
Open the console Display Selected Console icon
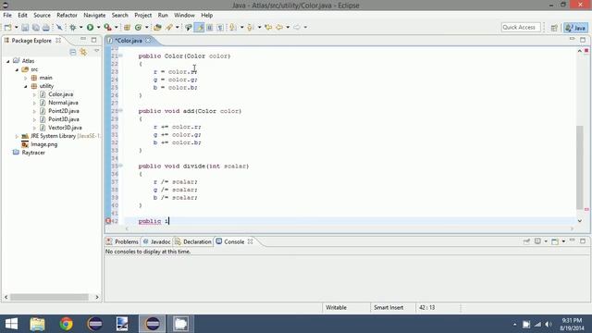(x=537, y=241)
